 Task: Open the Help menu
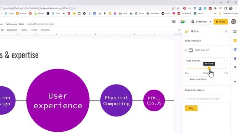pyautogui.click(x=22, y=24)
